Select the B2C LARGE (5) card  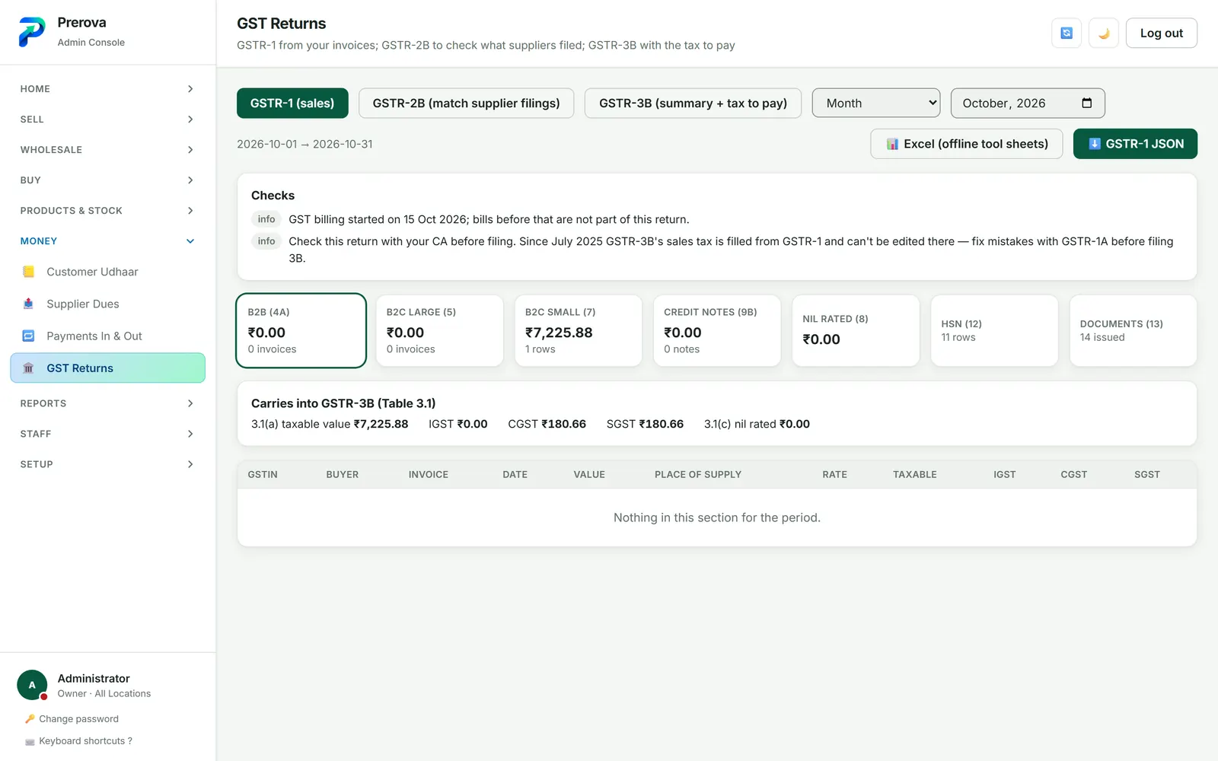click(x=440, y=330)
